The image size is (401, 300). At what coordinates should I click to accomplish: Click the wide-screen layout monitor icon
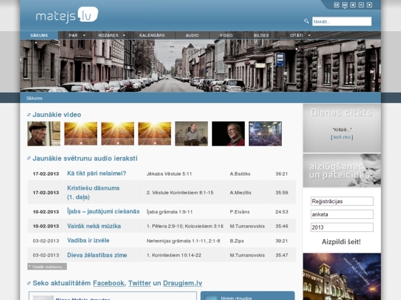345,5
